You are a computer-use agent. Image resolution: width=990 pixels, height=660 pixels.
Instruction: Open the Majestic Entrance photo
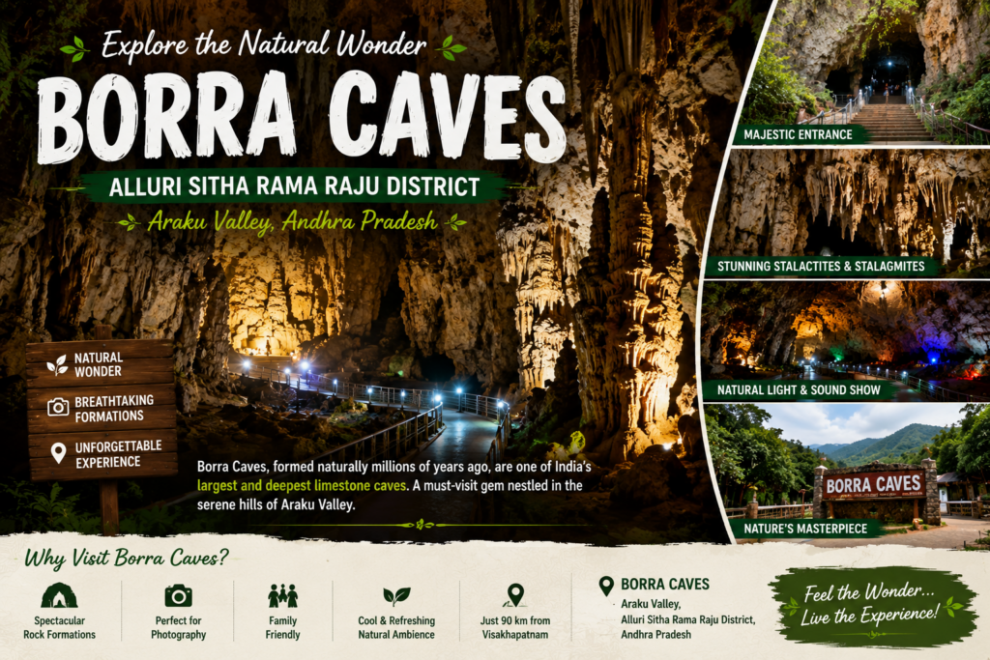pos(863,72)
